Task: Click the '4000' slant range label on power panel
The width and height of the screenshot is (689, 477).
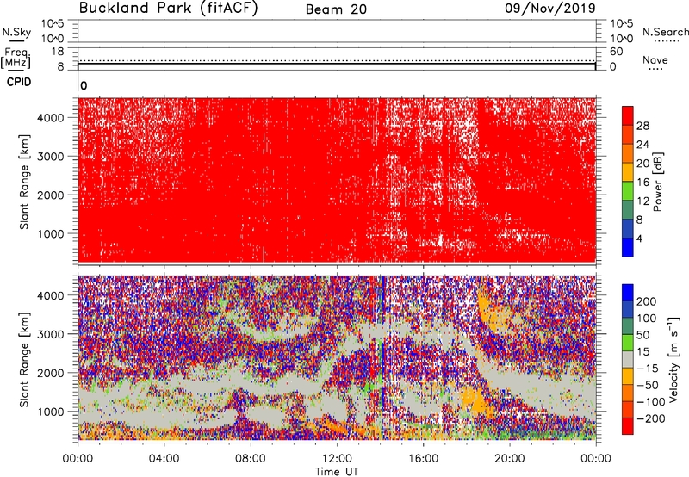Action: [51, 118]
